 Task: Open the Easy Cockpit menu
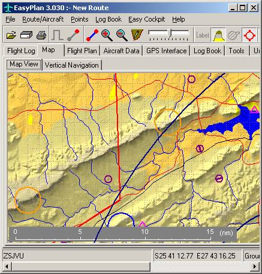click(x=147, y=19)
